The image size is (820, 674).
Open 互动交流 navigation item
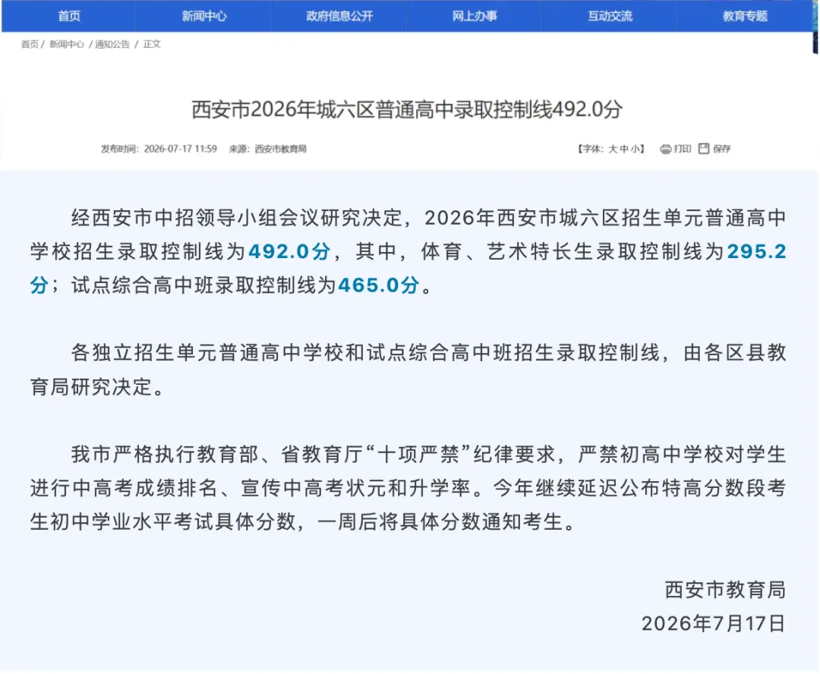coord(610,16)
